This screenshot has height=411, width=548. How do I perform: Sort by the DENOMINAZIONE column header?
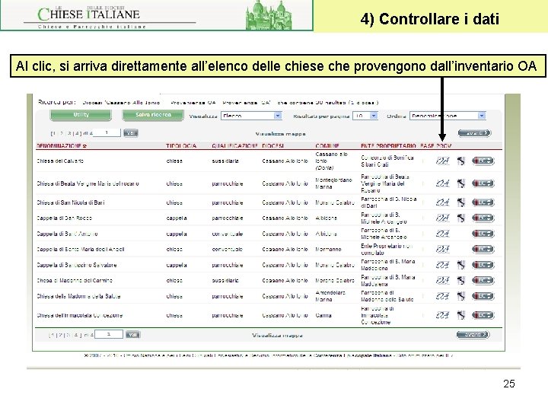(62, 145)
